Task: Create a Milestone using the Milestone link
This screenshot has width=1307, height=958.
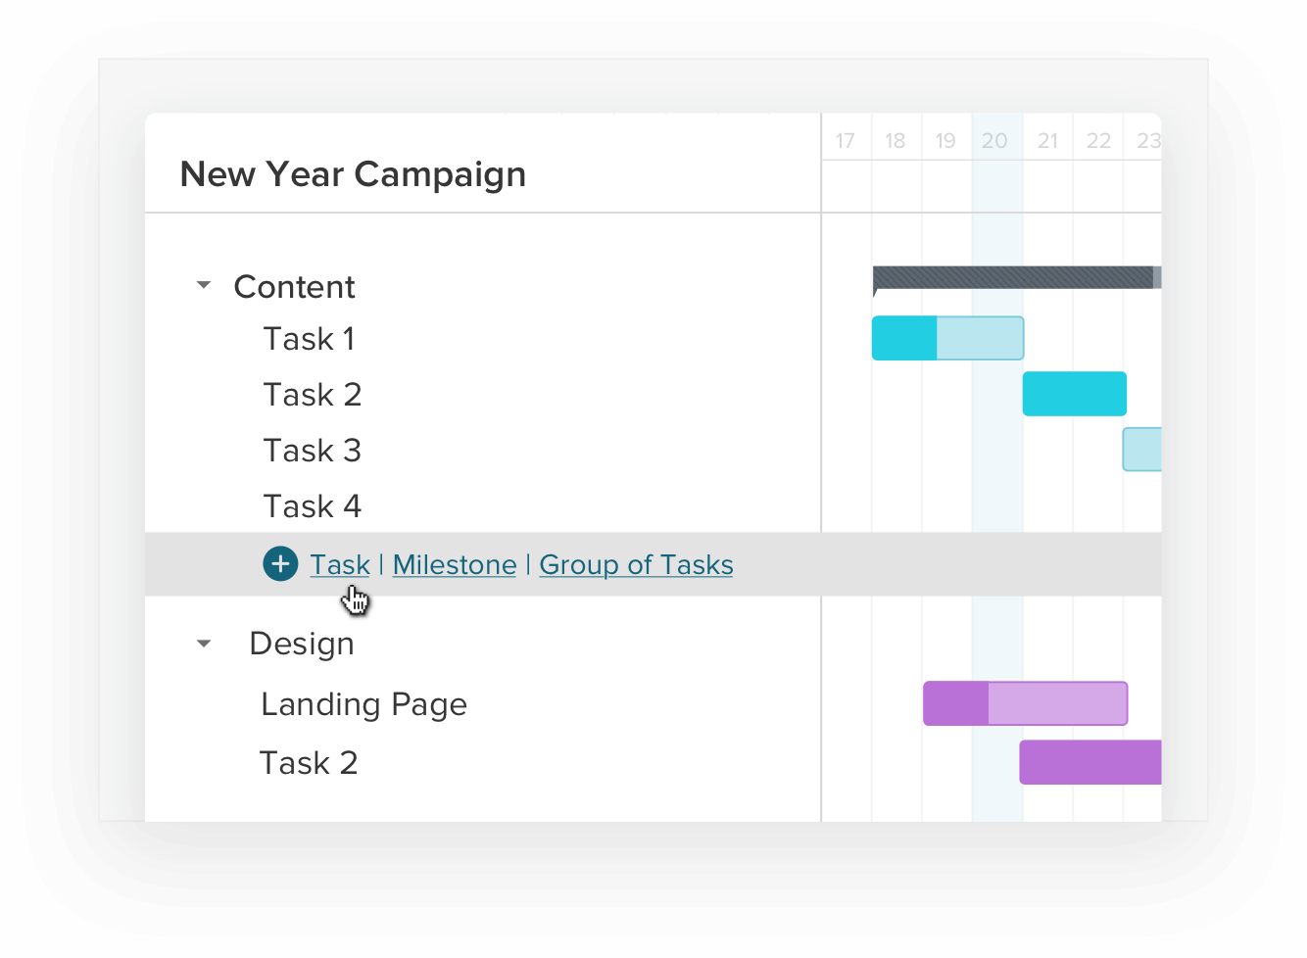Action: click(454, 564)
